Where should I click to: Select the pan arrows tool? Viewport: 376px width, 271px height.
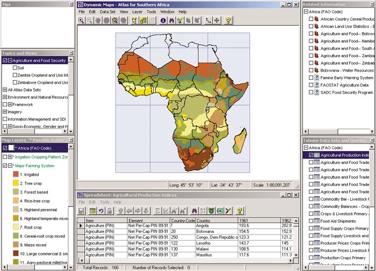[216, 20]
